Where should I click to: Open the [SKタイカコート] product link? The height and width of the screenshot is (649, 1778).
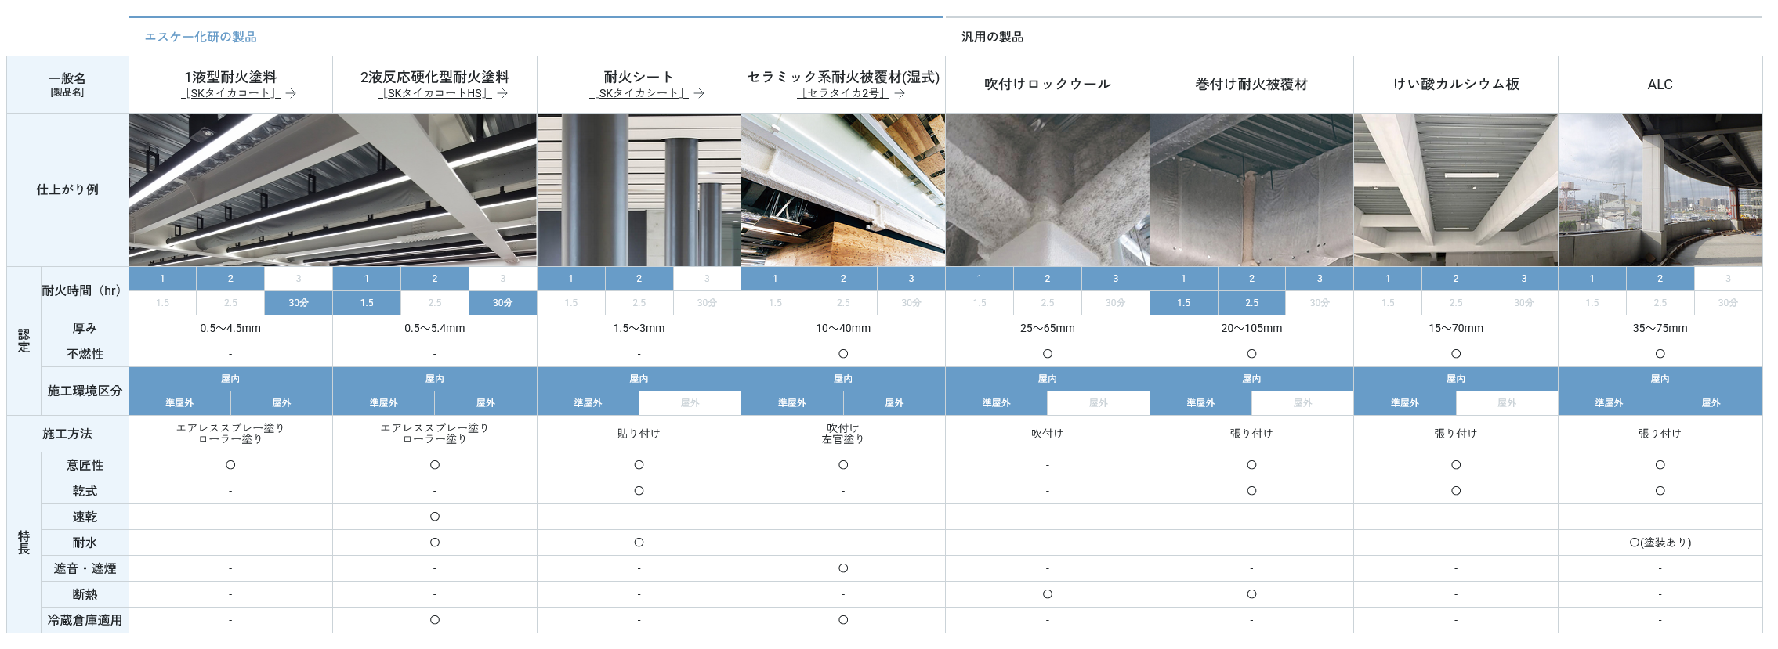[x=230, y=93]
